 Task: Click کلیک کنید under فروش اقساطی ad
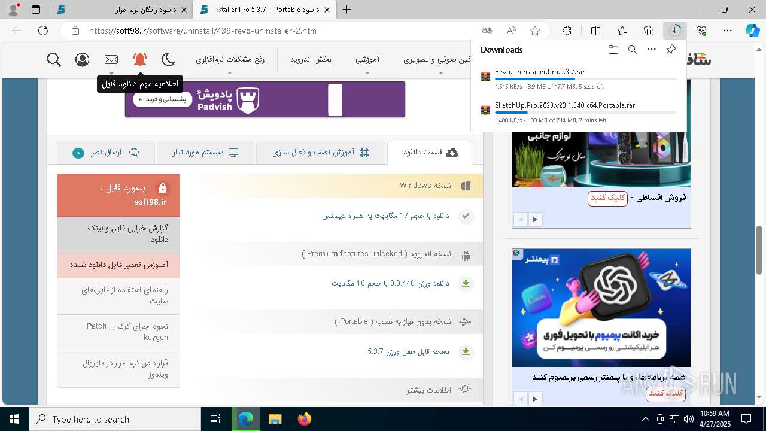607,198
